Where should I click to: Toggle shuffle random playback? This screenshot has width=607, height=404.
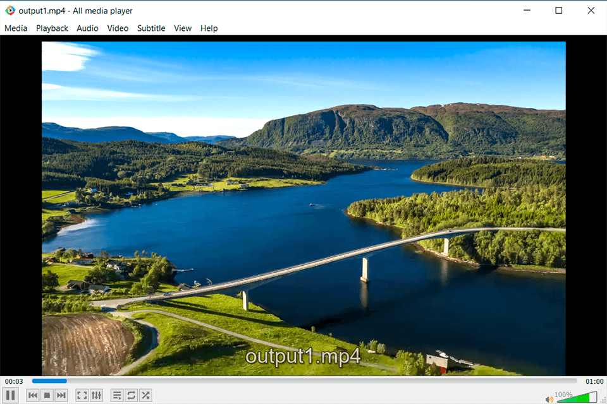[x=145, y=395]
